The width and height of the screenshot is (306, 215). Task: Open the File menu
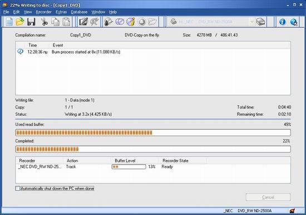tap(6, 12)
